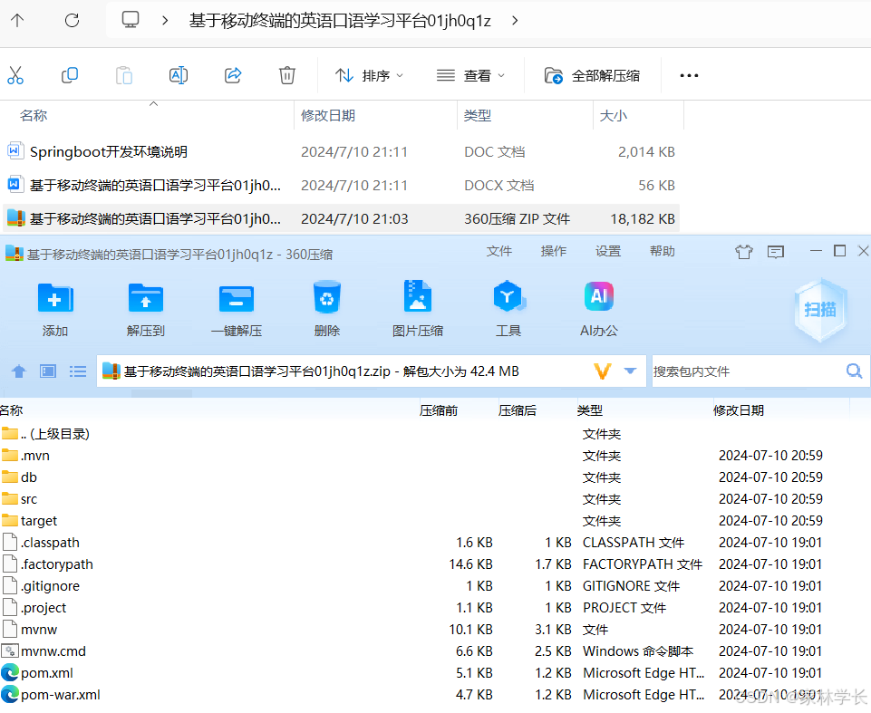871x713 pixels.
Task: Click the search magnifier icon
Action: (x=855, y=371)
